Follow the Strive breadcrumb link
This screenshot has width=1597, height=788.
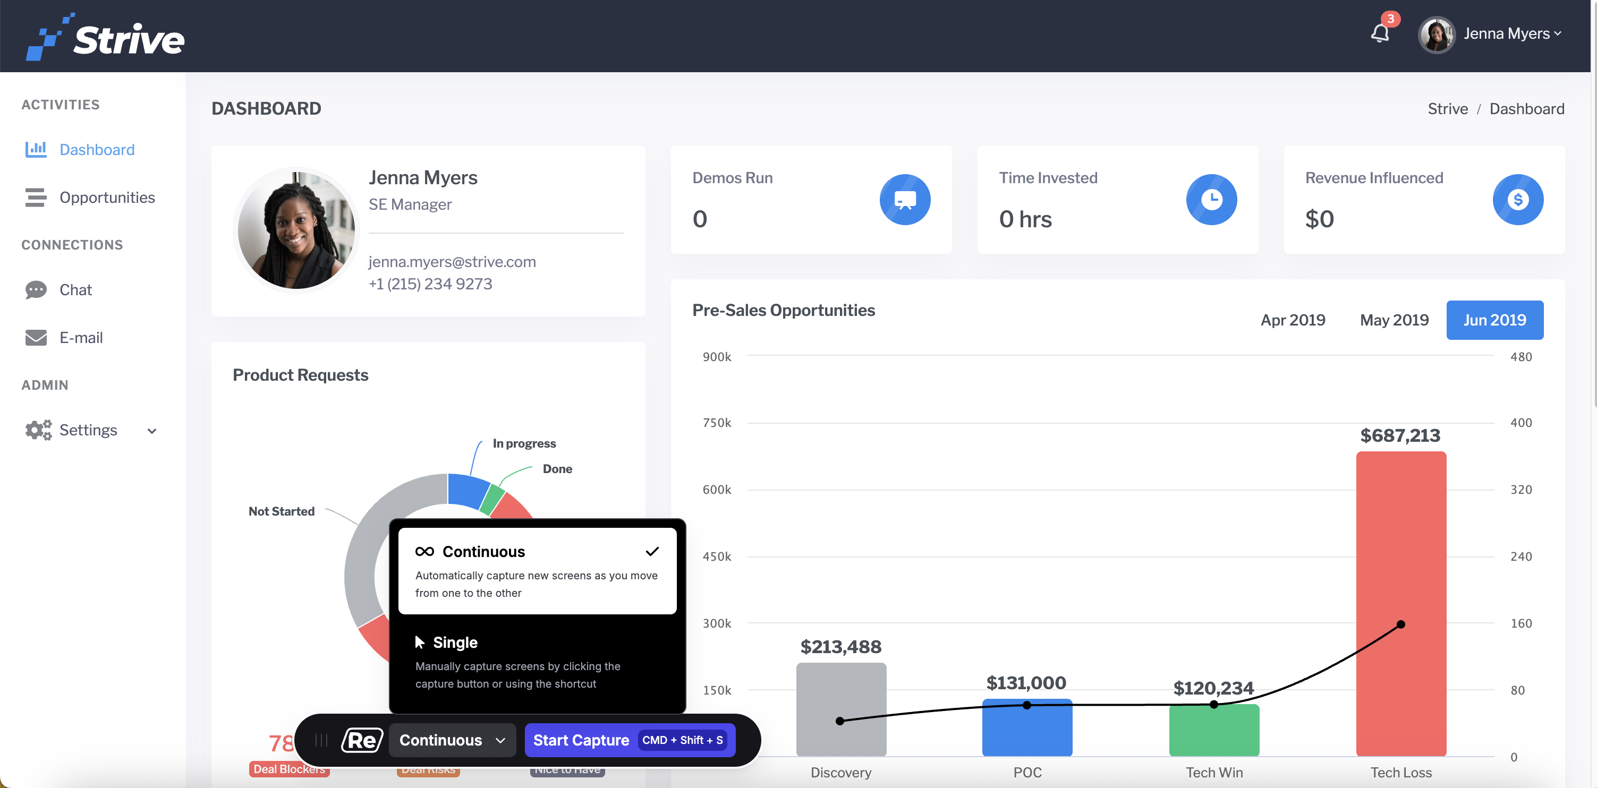tap(1447, 109)
